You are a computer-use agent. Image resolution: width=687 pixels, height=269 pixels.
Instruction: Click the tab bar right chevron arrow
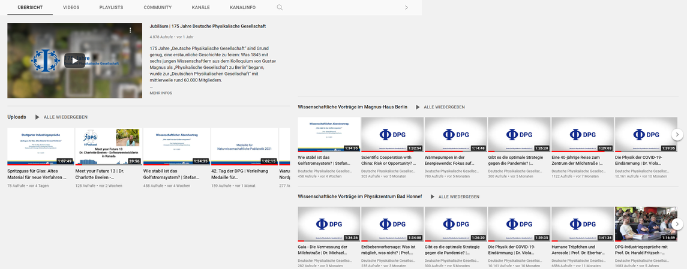click(406, 8)
